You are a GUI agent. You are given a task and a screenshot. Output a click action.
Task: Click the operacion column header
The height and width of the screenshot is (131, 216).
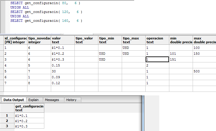pyautogui.click(x=157, y=40)
